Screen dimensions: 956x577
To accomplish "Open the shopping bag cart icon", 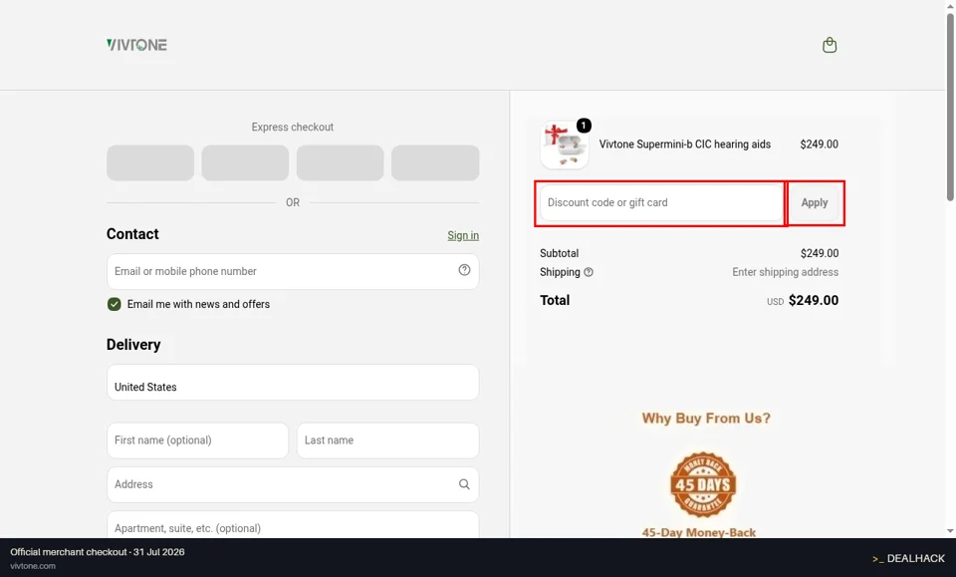I will click(830, 45).
